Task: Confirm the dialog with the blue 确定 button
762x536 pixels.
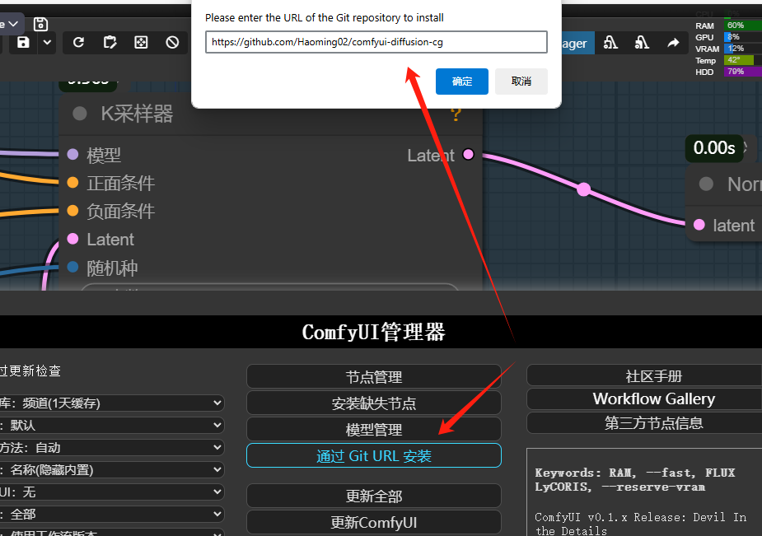Action: point(461,81)
